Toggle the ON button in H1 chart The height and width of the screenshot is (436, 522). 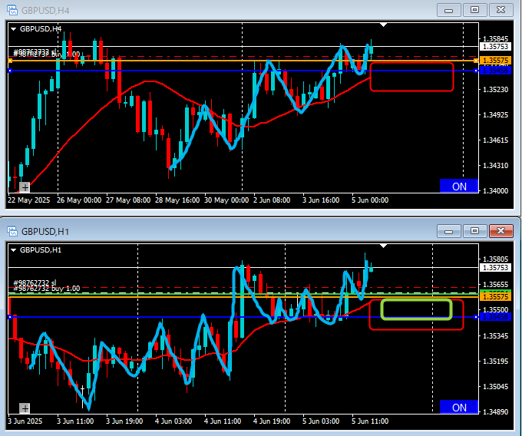coord(459,407)
